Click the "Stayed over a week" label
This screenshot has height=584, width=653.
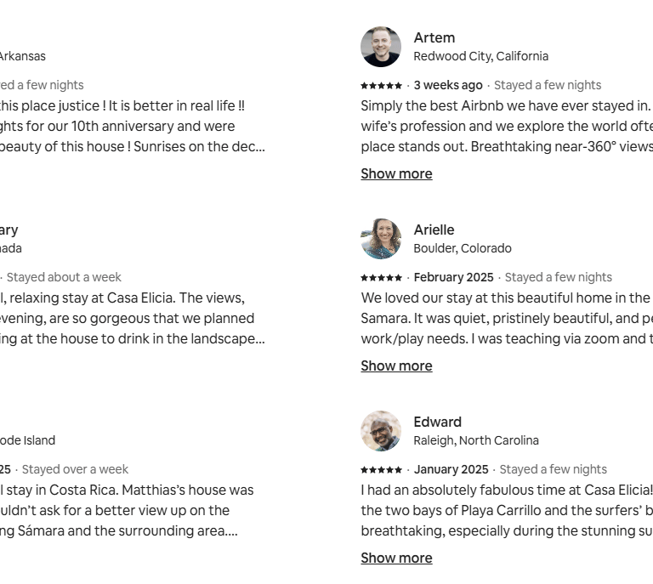point(75,469)
